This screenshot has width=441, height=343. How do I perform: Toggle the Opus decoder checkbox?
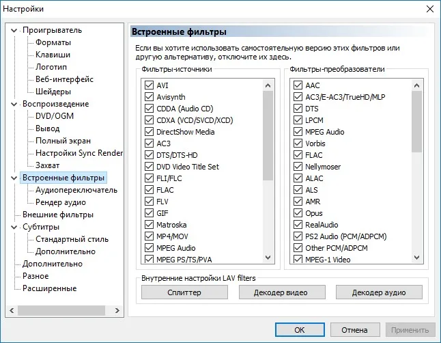pos(298,213)
